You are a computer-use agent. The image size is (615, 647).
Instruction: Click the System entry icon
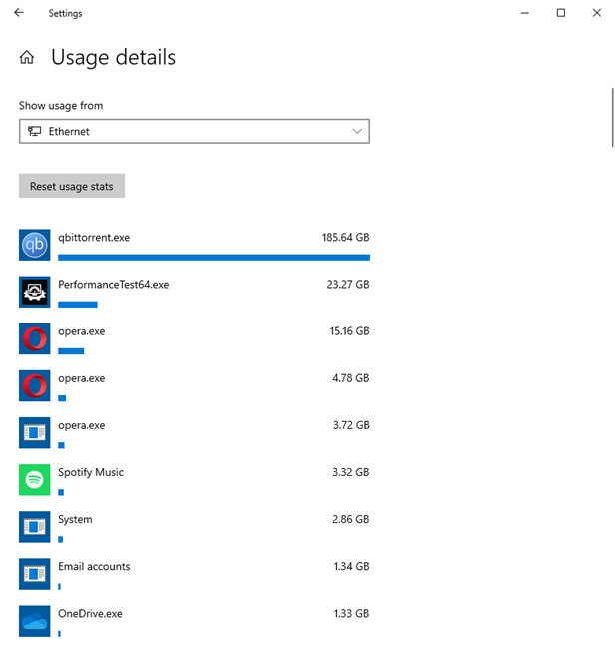(35, 527)
